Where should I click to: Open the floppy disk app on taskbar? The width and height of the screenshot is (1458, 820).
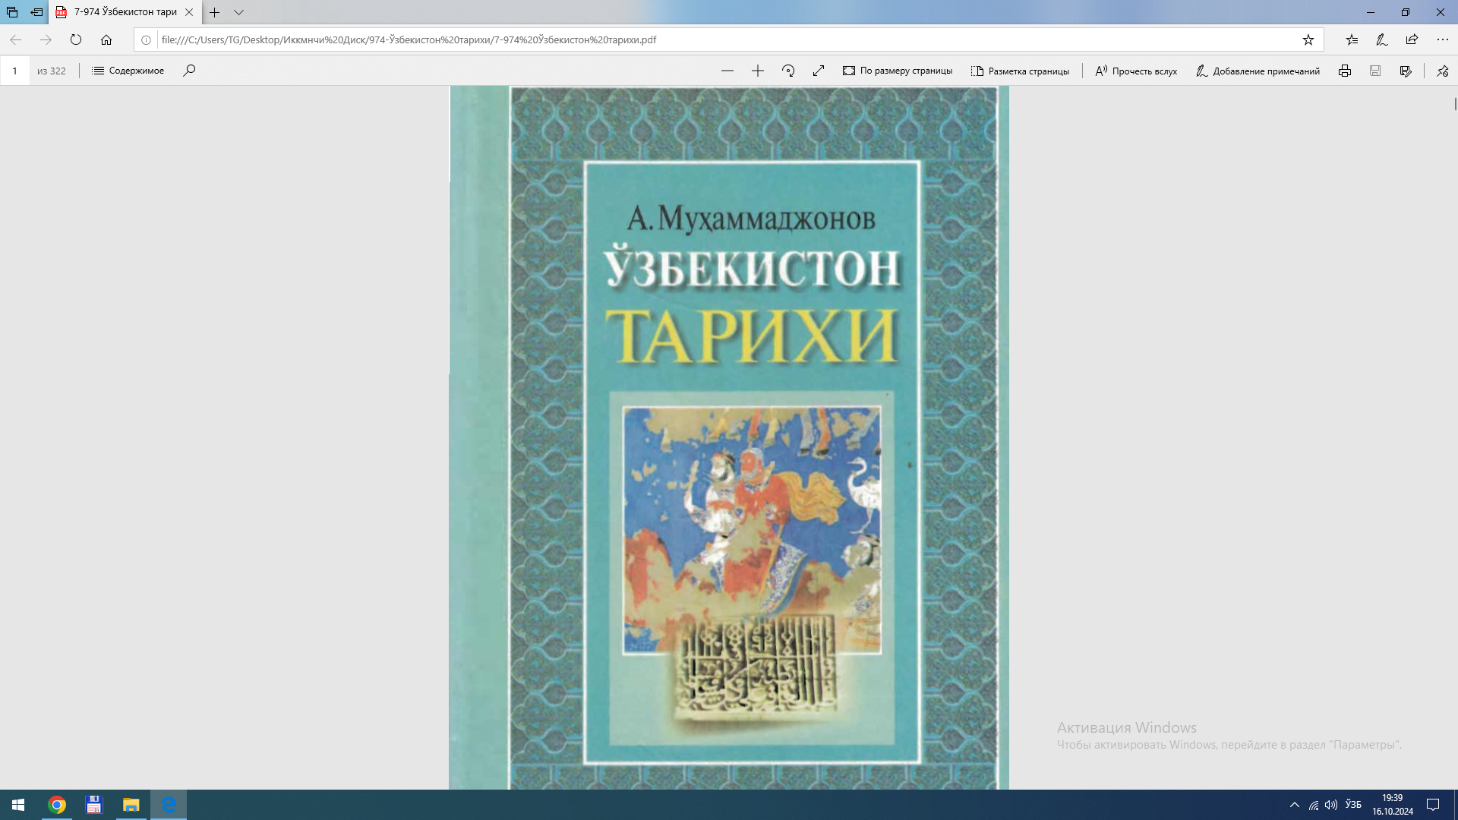point(94,805)
